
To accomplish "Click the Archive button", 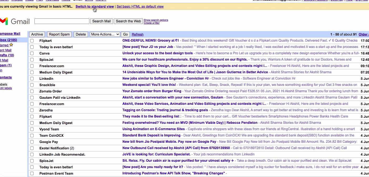I will pyautogui.click(x=37, y=34).
